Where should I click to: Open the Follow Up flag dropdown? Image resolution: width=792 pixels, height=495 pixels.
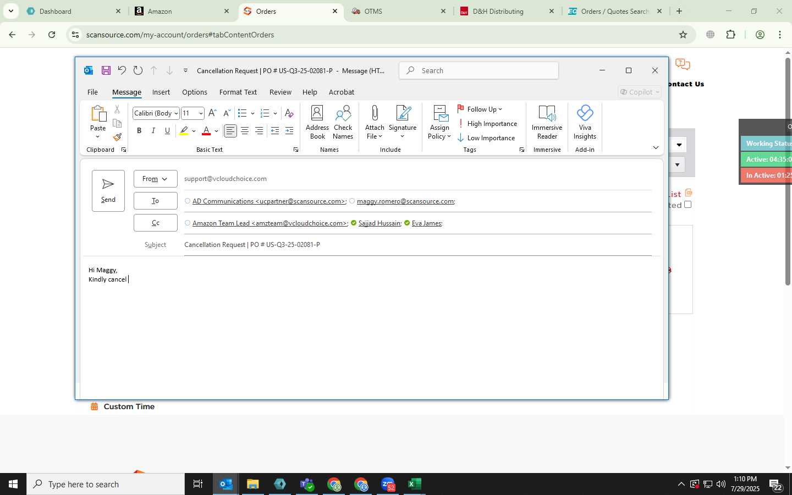(480, 109)
